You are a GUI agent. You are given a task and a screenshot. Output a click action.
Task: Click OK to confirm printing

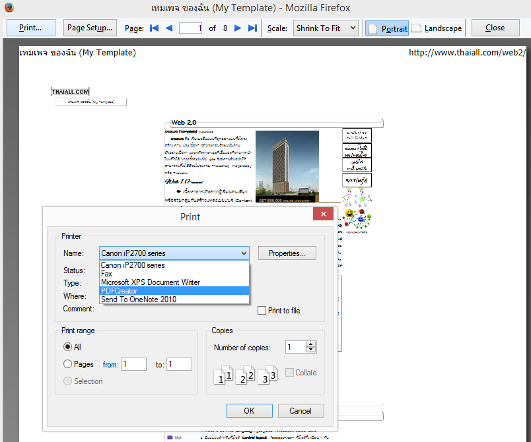(x=249, y=410)
